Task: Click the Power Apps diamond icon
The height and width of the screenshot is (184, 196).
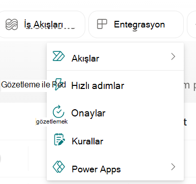Action: click(x=59, y=167)
